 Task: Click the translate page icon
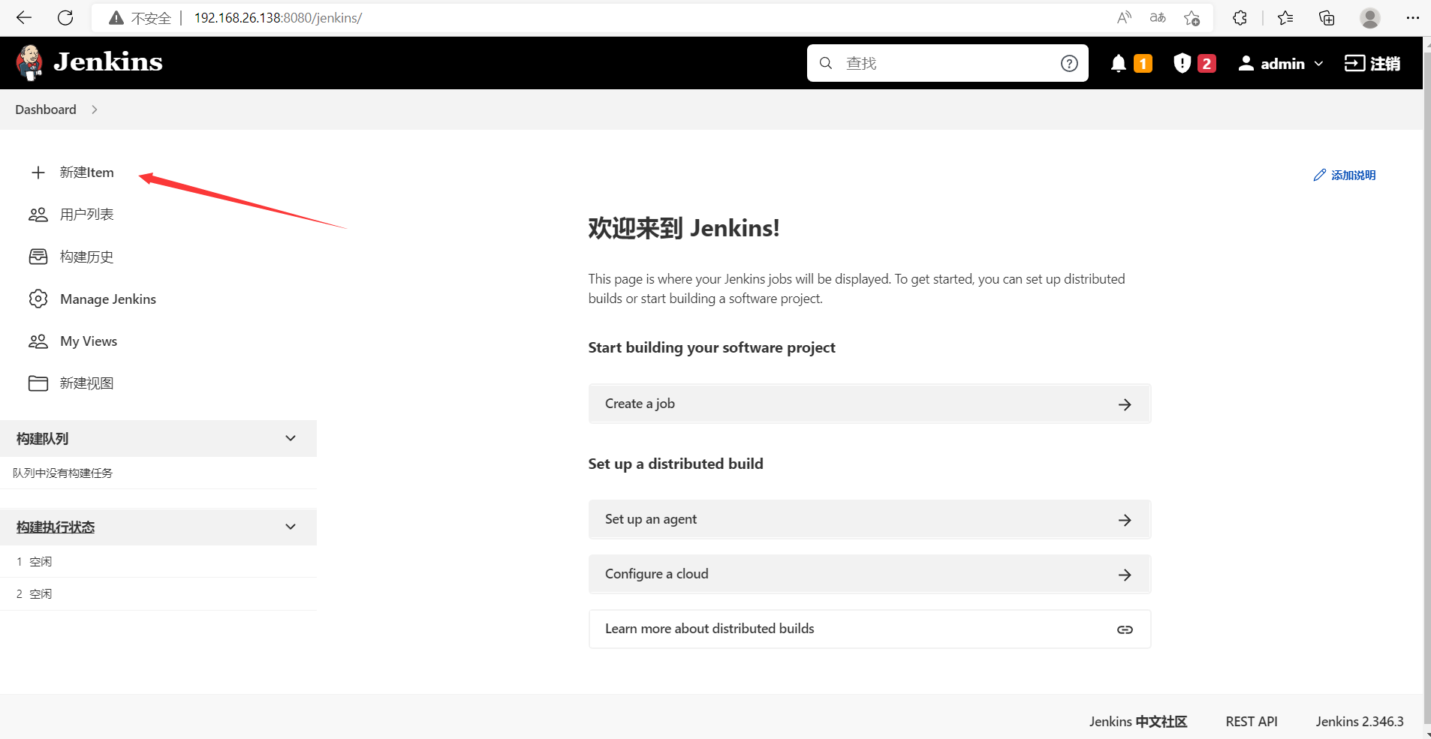pos(1158,18)
